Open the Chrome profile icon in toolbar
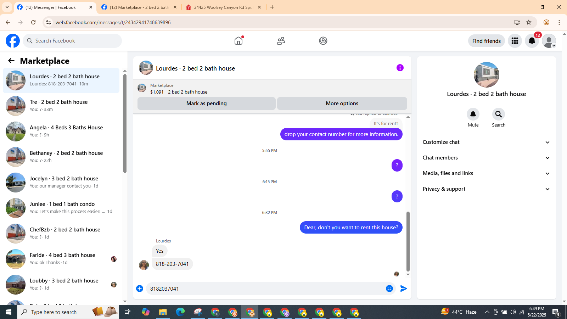This screenshot has height=319, width=567. point(546,22)
